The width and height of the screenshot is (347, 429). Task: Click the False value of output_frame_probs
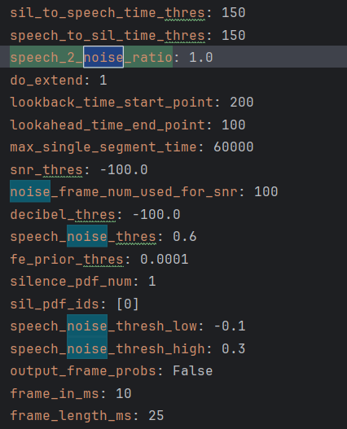coord(193,371)
